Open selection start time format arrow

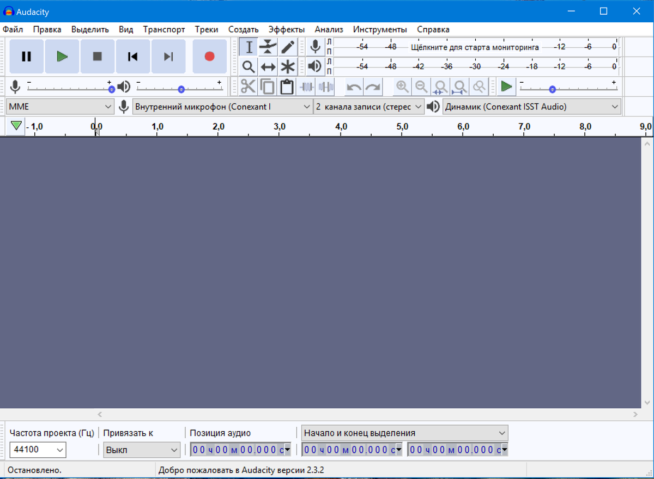[399, 450]
